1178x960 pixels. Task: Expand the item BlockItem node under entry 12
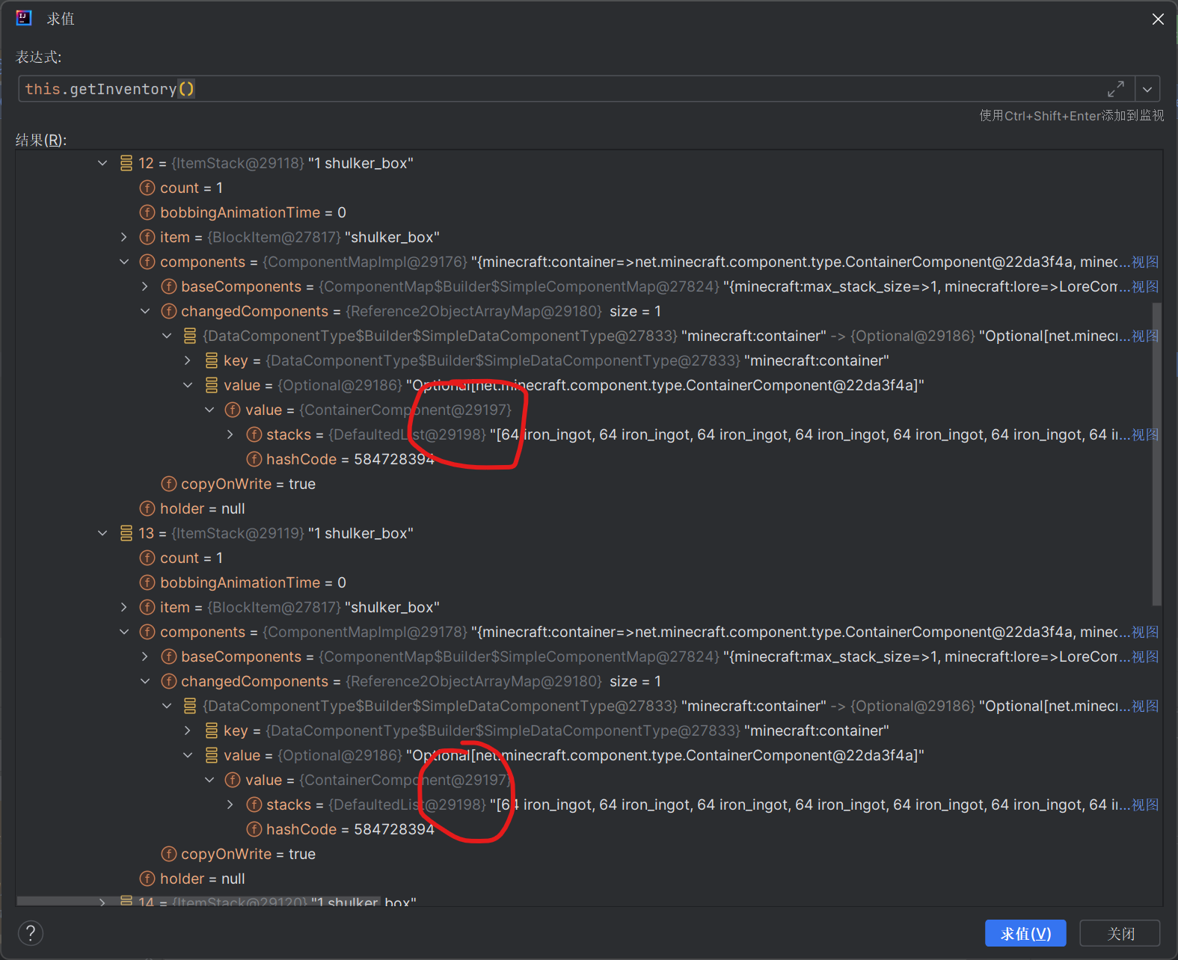124,237
